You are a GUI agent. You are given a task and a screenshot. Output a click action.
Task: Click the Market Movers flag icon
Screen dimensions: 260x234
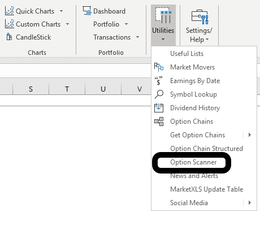159,67
